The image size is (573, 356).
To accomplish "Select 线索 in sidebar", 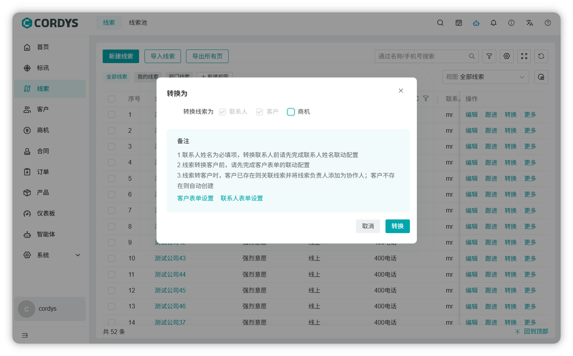I will point(50,89).
